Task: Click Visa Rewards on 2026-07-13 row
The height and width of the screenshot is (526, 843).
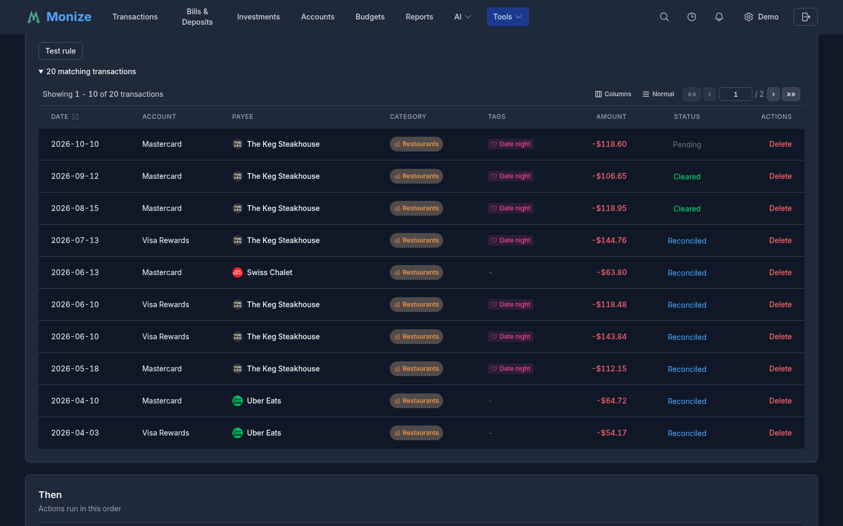Action: point(165,240)
